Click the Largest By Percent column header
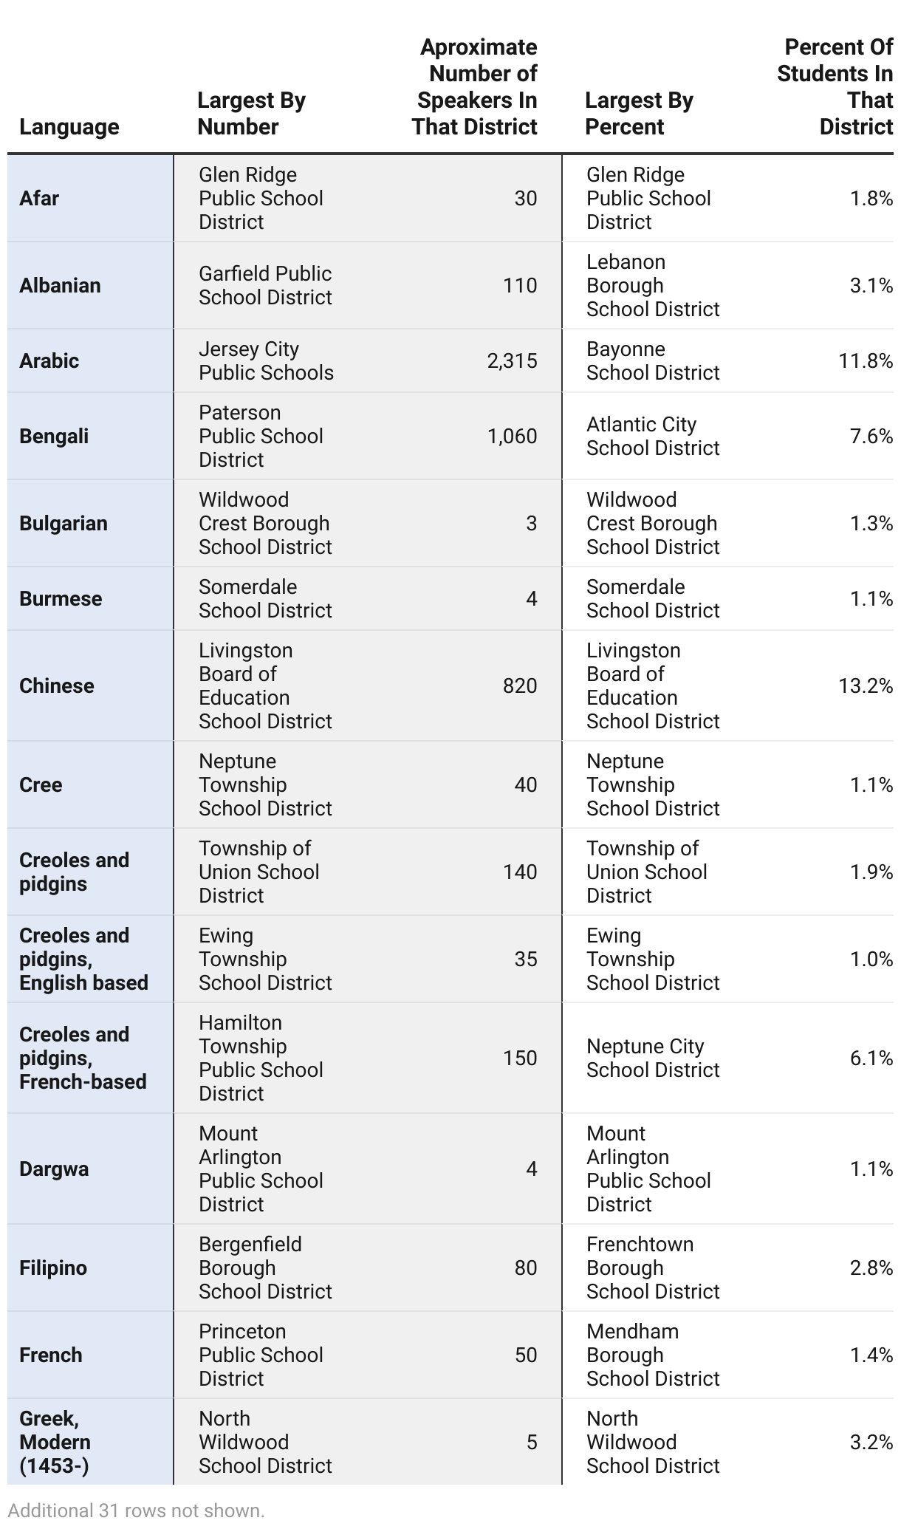 [x=639, y=113]
